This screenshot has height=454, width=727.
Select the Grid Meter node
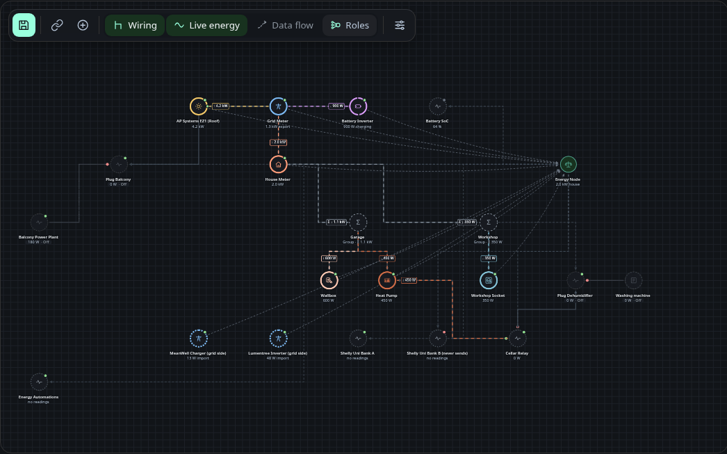pyautogui.click(x=278, y=106)
